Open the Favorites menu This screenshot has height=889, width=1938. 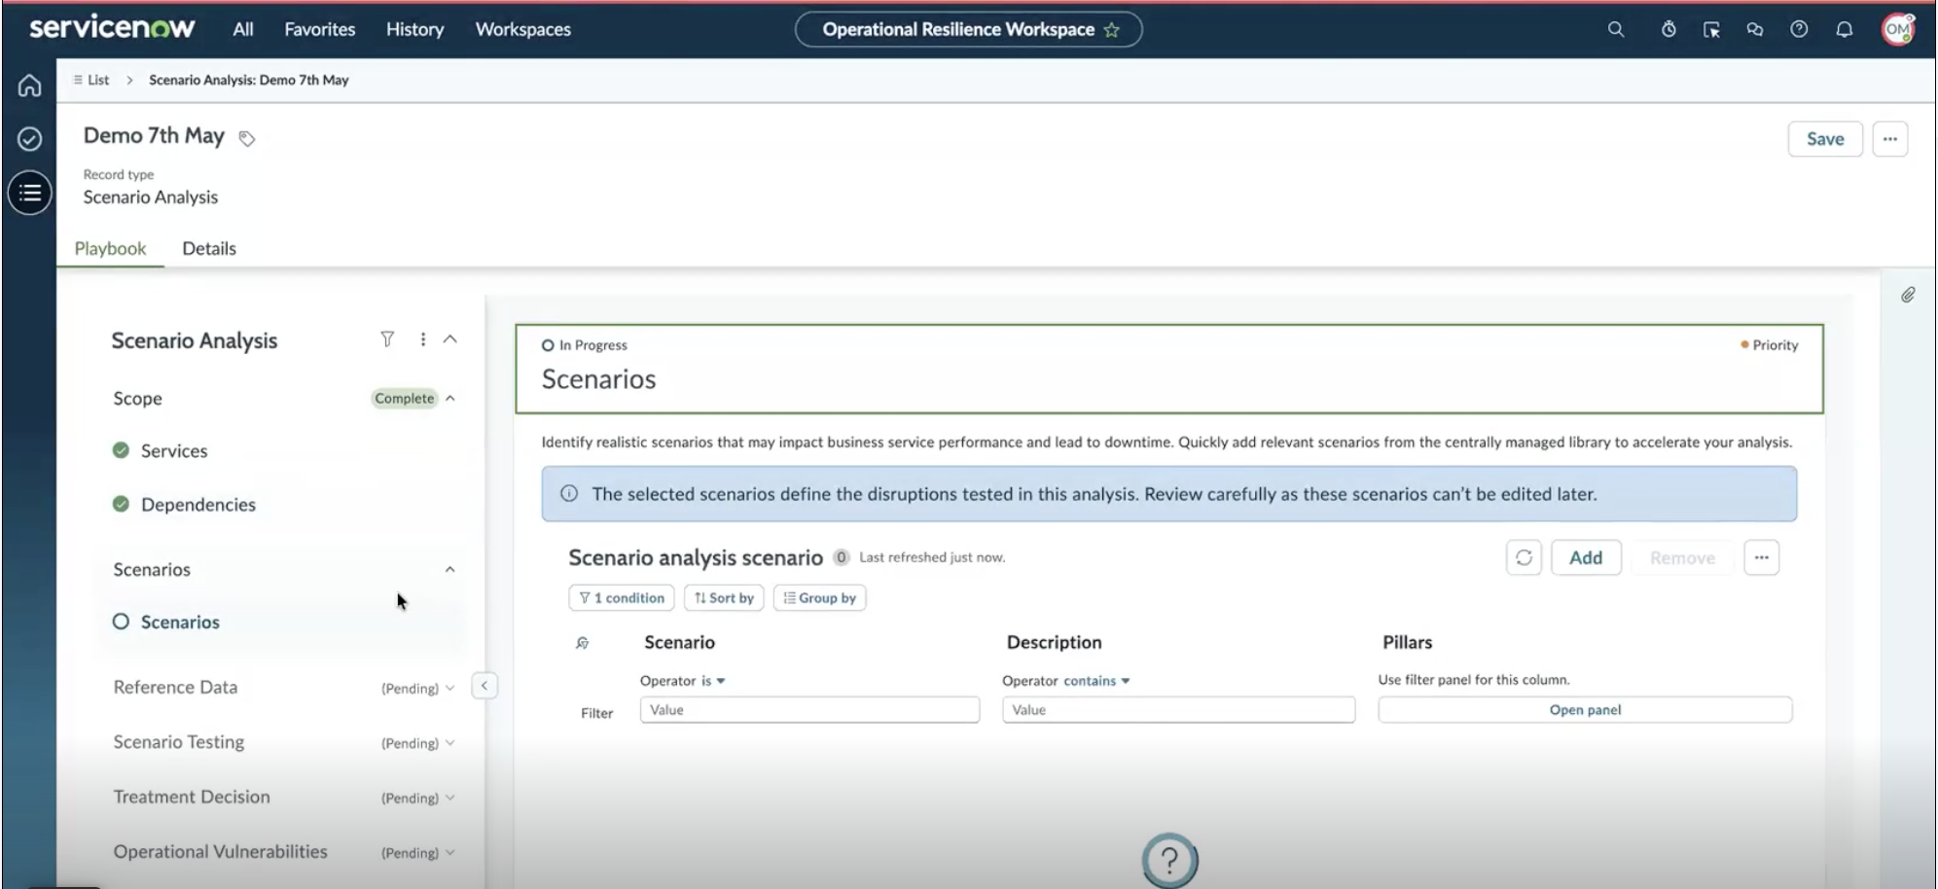(319, 29)
